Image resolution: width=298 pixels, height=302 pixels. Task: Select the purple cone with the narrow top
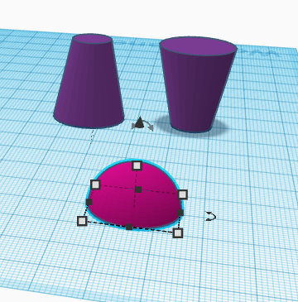pos(89,81)
